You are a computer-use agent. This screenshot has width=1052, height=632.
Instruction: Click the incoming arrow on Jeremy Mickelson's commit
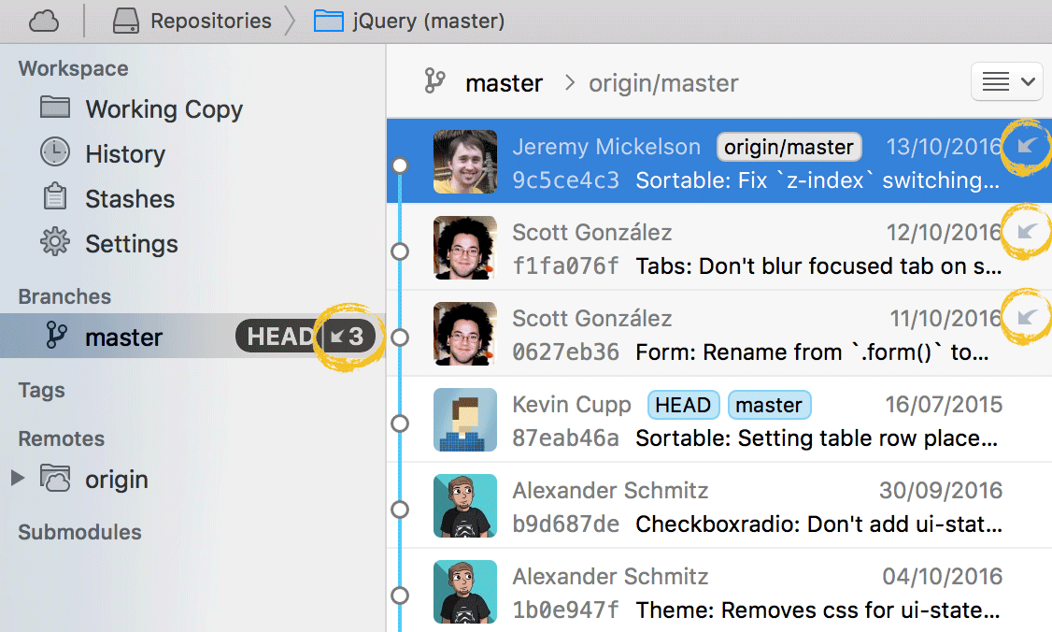click(1026, 147)
